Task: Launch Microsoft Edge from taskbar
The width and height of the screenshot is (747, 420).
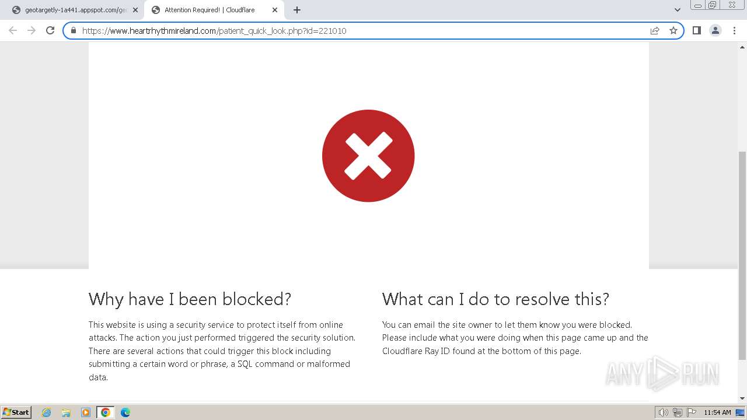Action: 125,412
